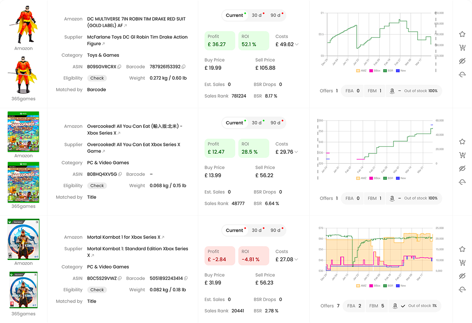472x323 pixels.
Task: Click Amazon logo in Robin offers bar
Action: [392, 91]
